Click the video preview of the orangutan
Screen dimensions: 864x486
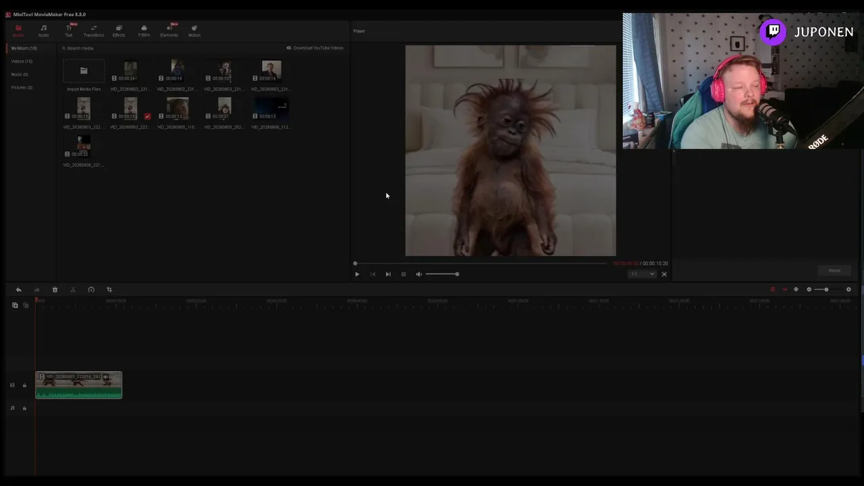coord(510,151)
